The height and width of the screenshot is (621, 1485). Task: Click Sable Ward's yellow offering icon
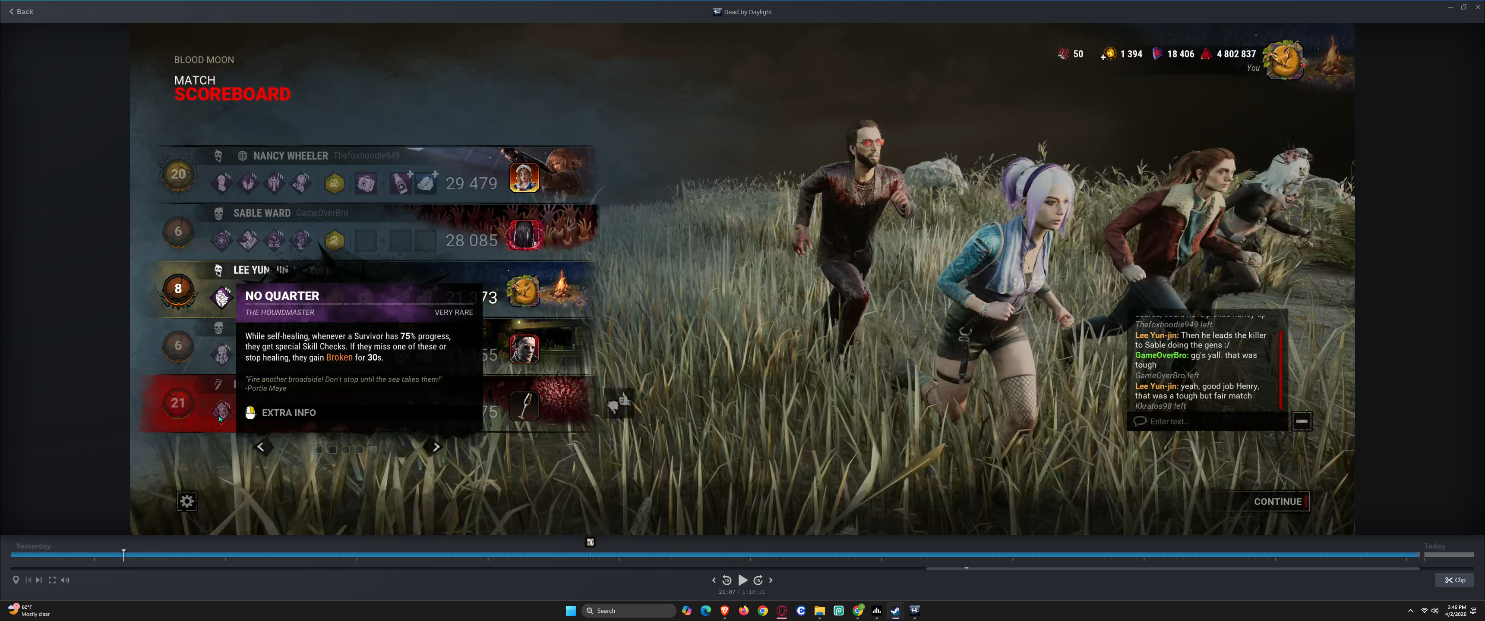point(335,240)
